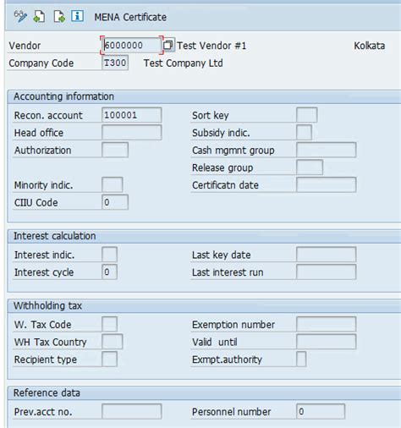The image size is (401, 428).
Task: Select the Last interest run field
Action: tap(327, 272)
